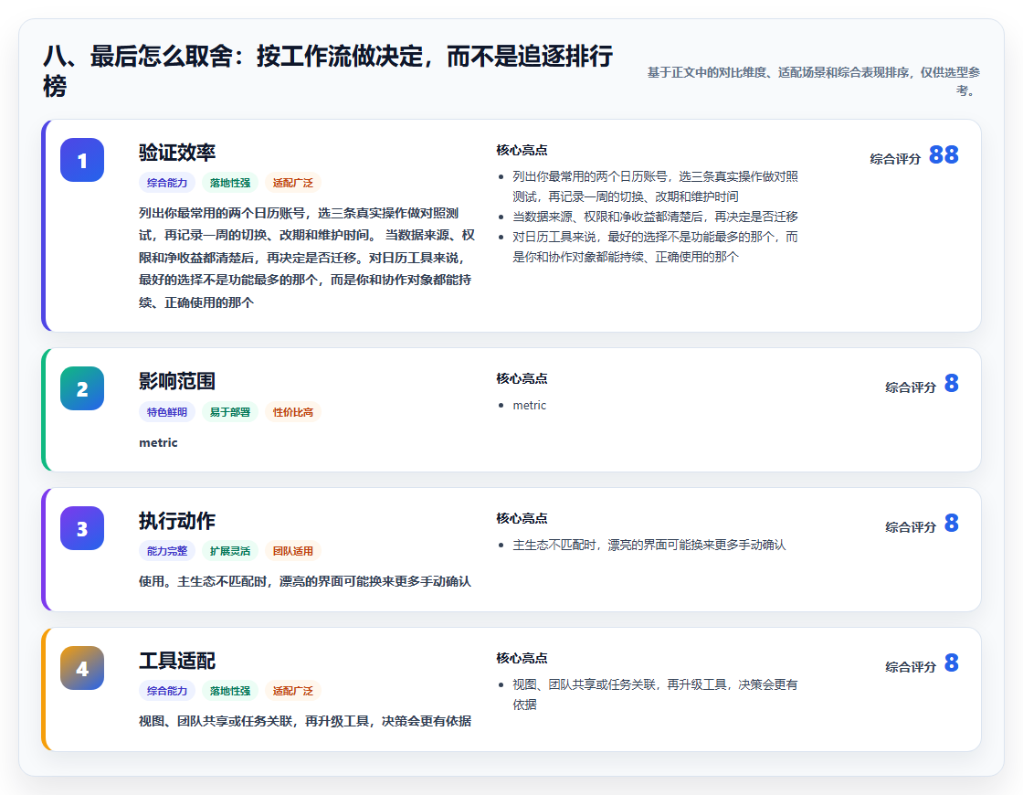Screen dimensions: 1023x795
Task: Click the metric bullet under 核心亮点
Action: coord(529,406)
